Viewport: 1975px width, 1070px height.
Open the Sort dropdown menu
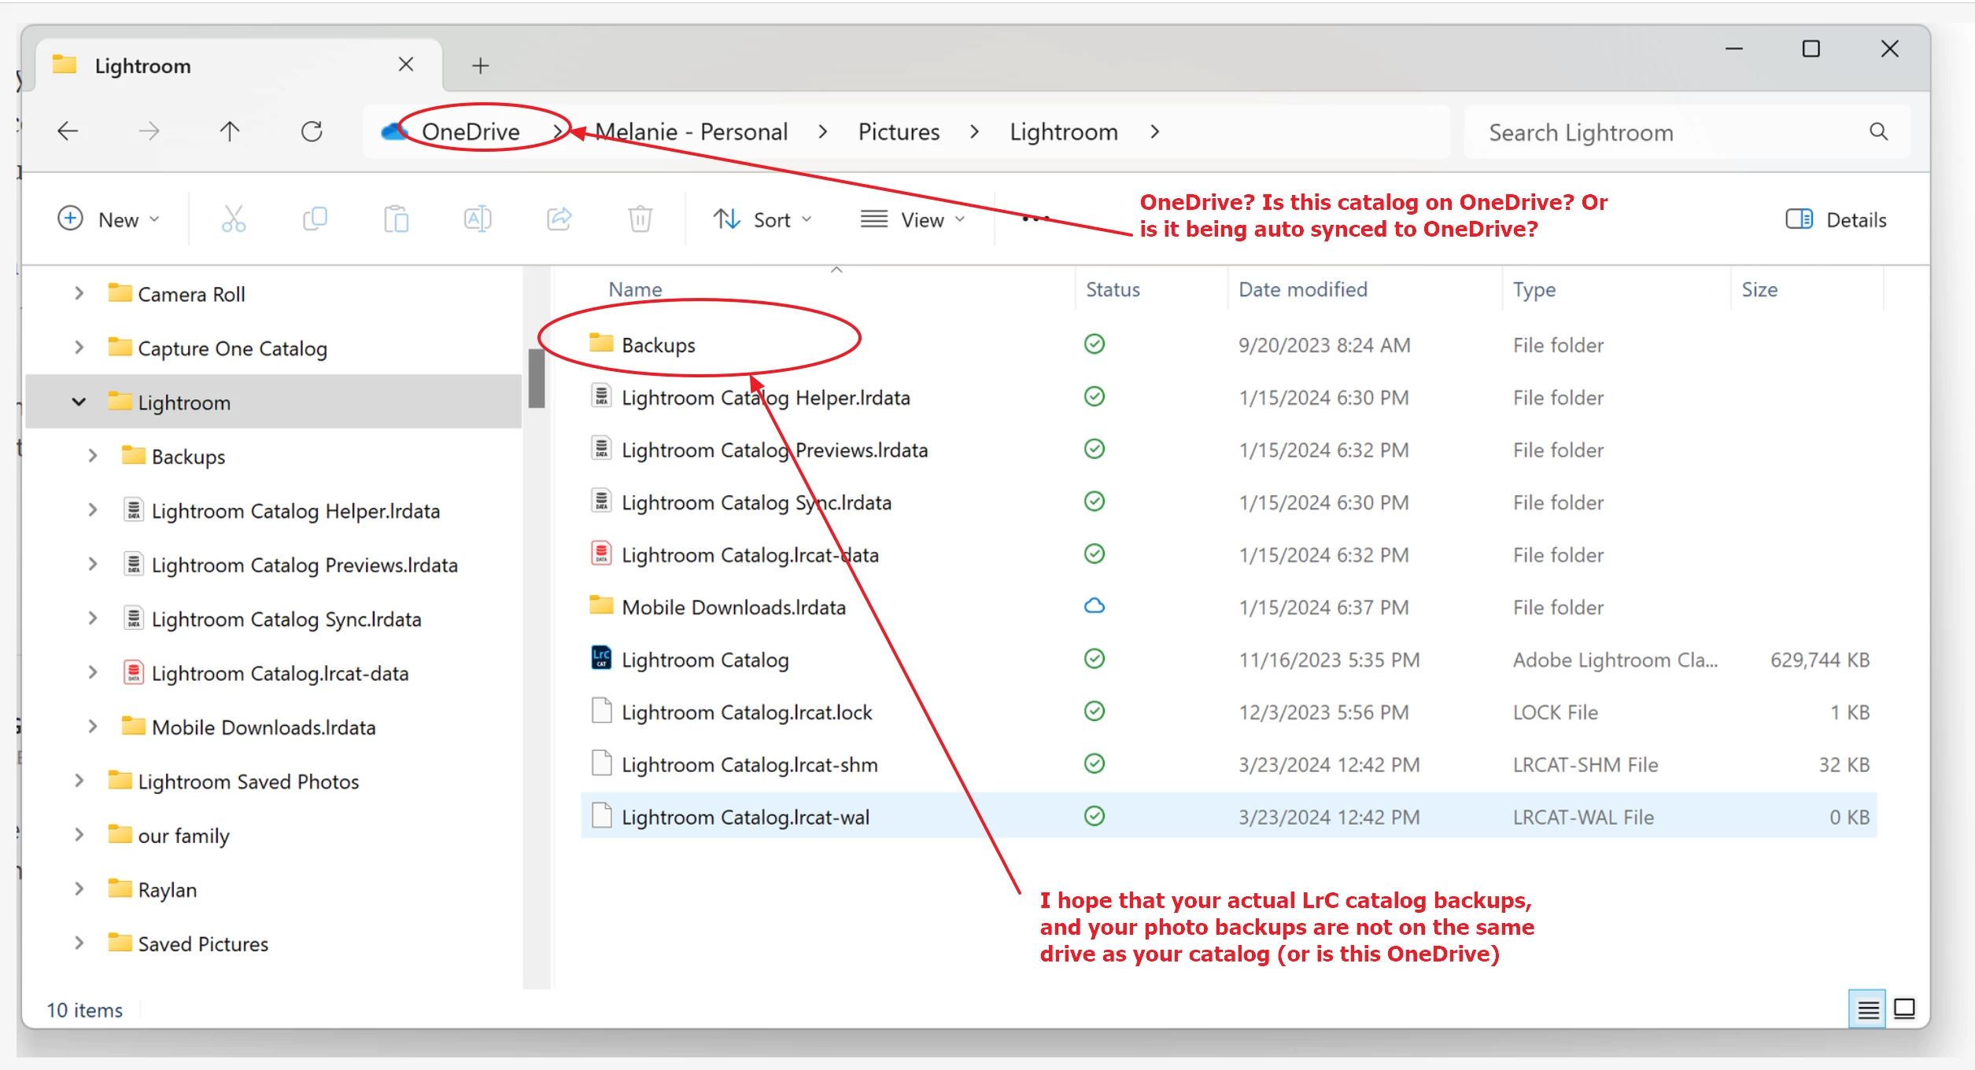click(x=762, y=220)
